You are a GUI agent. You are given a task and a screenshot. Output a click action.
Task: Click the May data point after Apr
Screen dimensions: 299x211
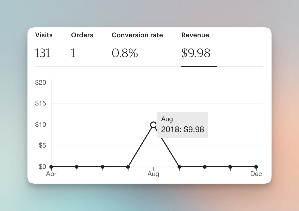tap(77, 167)
